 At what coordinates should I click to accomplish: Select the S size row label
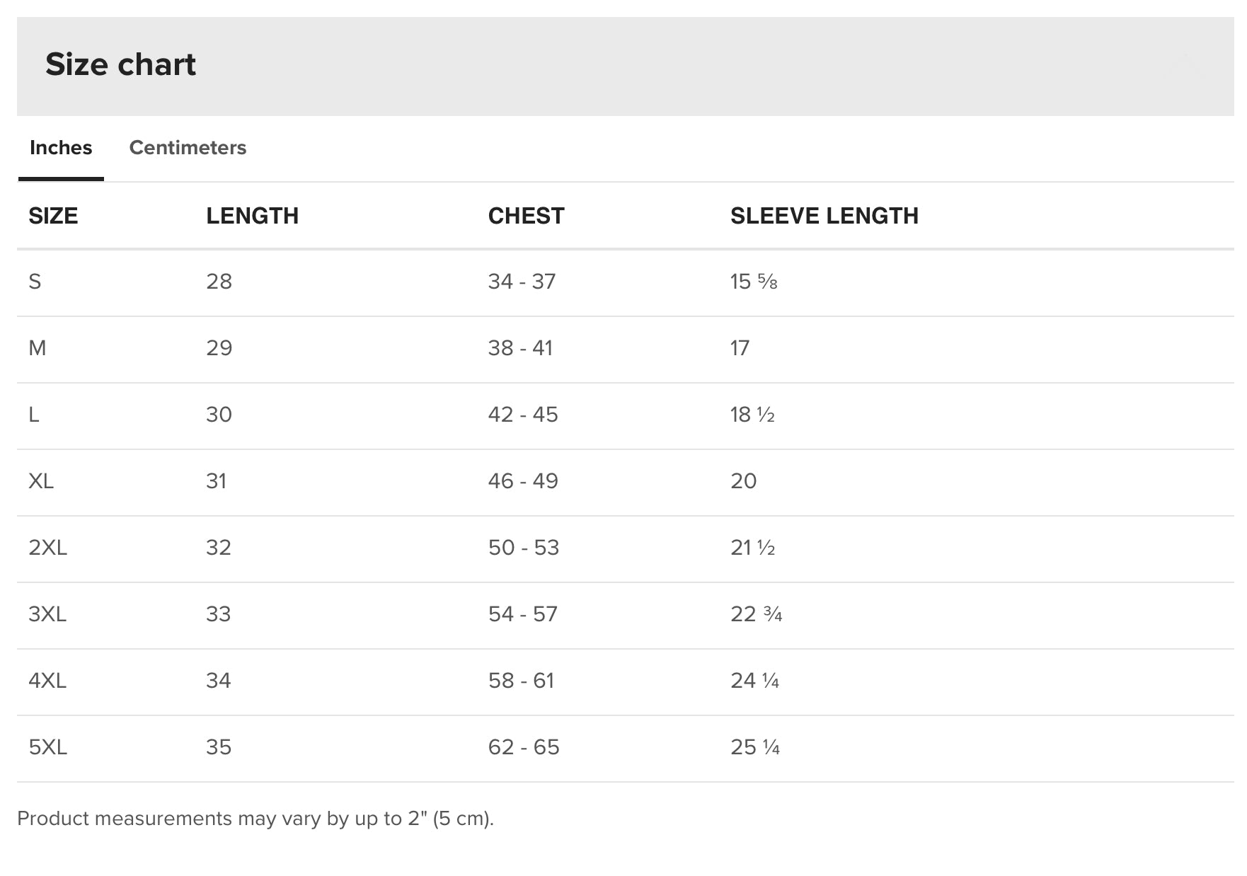pyautogui.click(x=35, y=282)
